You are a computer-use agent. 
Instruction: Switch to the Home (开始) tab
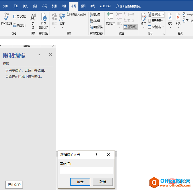tap(16, 6)
